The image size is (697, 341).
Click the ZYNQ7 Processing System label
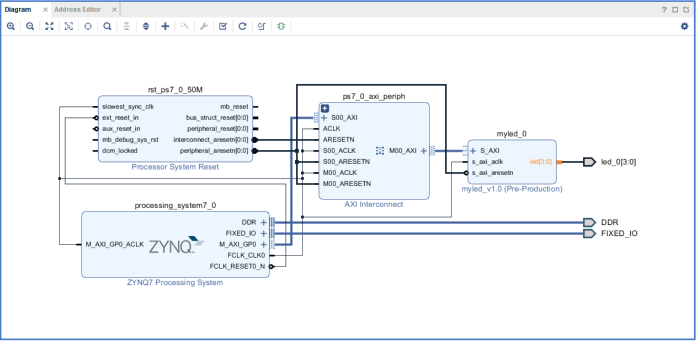(x=175, y=283)
